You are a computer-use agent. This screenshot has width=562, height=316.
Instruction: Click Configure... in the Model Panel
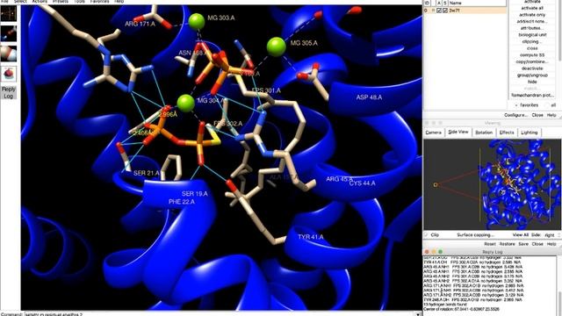tap(515, 115)
